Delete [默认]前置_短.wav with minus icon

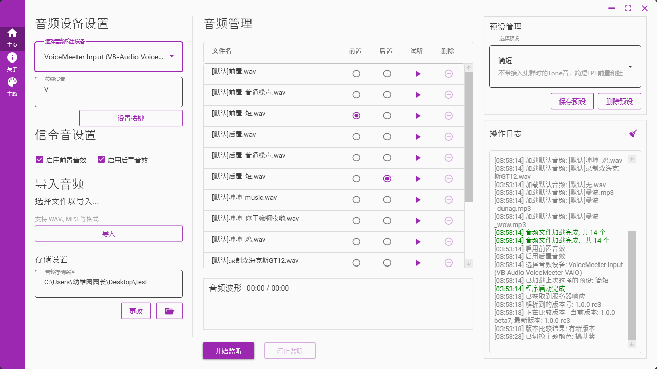[448, 116]
